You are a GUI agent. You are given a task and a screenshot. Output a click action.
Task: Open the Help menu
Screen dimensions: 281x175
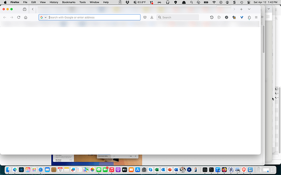coord(106,2)
